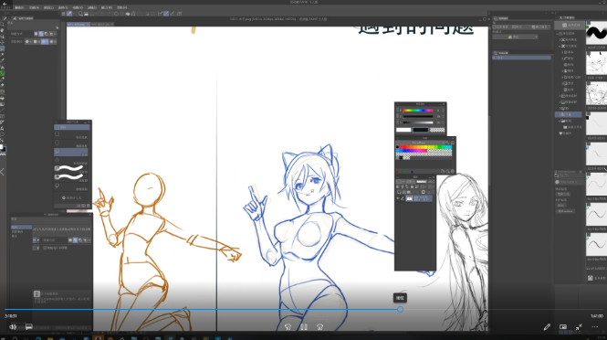Screen dimensions: 607x340
Task: Open the player's more options ellipsis
Action: point(595,327)
